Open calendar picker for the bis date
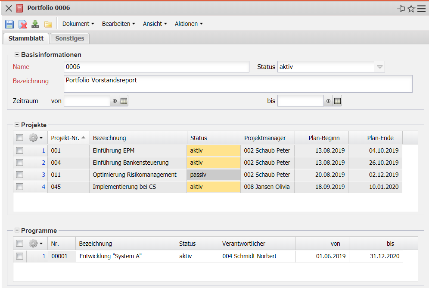The width and height of the screenshot is (429, 288). [x=338, y=101]
